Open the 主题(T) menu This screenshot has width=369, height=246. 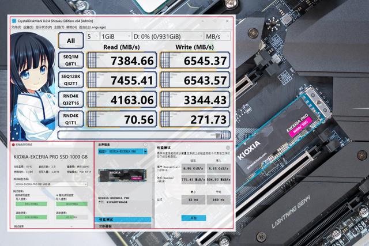point(59,27)
